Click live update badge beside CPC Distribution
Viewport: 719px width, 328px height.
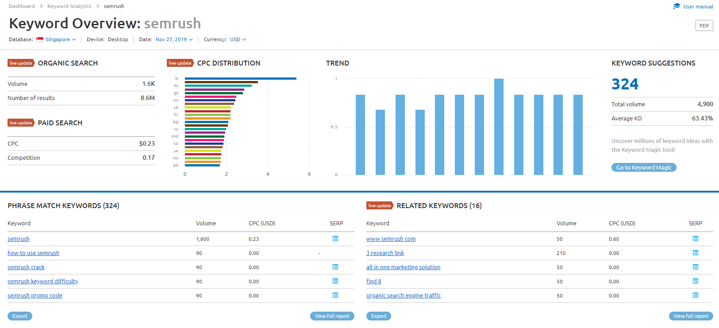click(x=180, y=63)
